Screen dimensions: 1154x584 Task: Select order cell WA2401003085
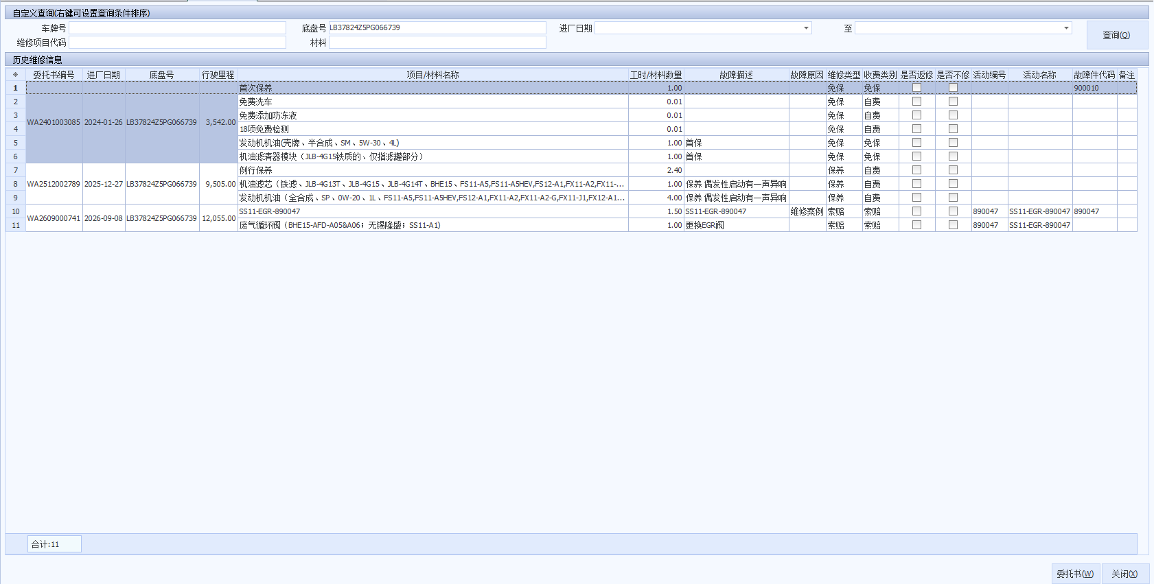point(54,122)
